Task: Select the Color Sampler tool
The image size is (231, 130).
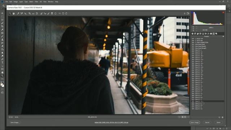Action: click(22, 13)
